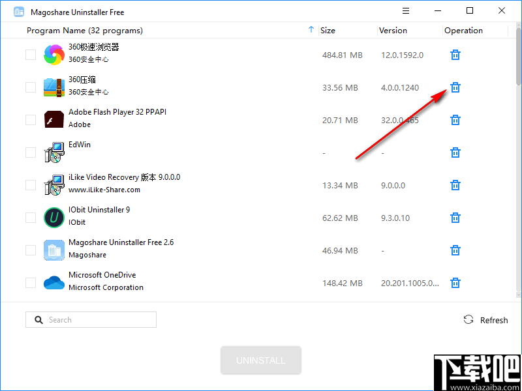522x391 pixels.
Task: Click the Size column header
Action: pyautogui.click(x=328, y=30)
